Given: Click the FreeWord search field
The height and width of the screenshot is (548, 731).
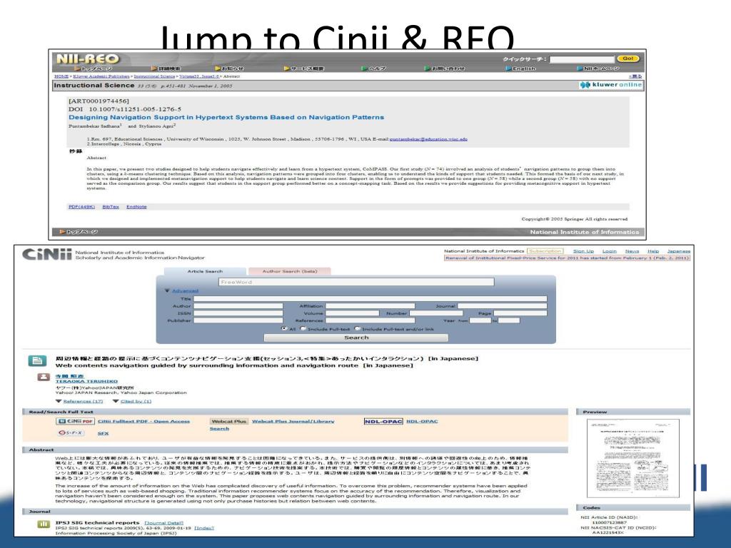Looking at the screenshot, I should coord(356,282).
